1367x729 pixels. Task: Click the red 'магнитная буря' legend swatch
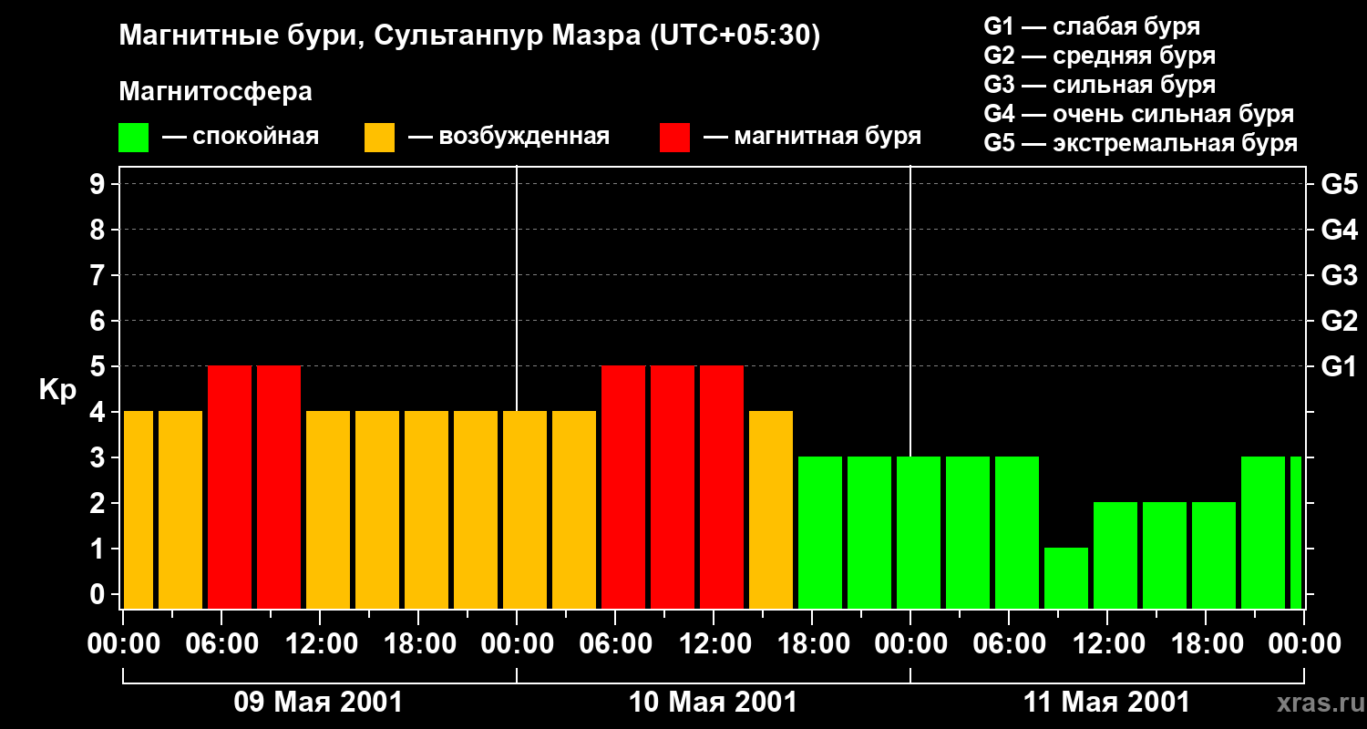coord(674,138)
